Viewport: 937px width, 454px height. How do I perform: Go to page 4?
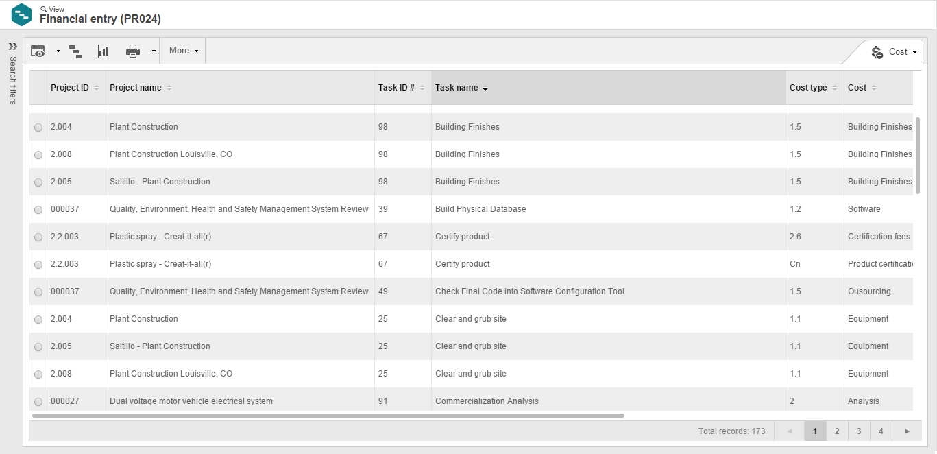881,431
